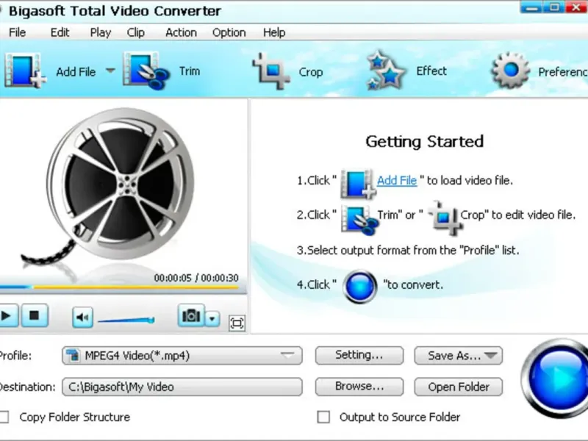Open the Help menu

tap(274, 33)
